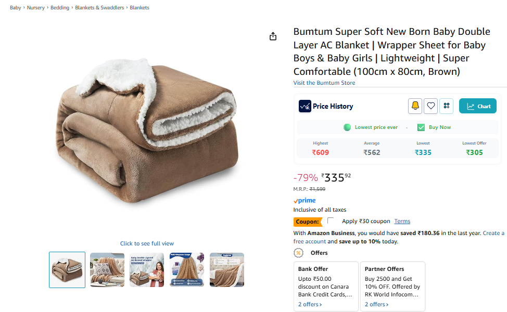Open the coupon Terms link

tap(402, 221)
